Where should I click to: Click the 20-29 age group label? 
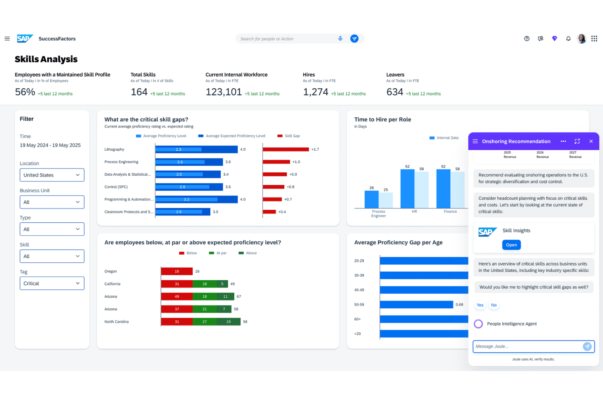coord(359,261)
